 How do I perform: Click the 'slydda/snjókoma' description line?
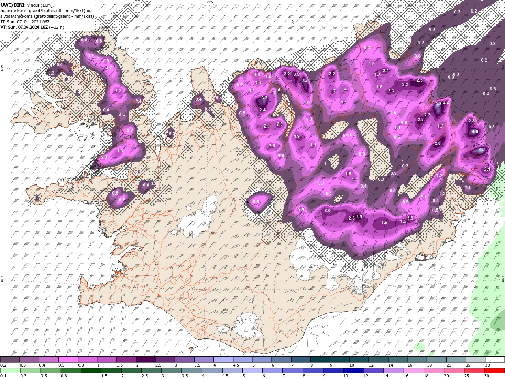pyautogui.click(x=47, y=16)
